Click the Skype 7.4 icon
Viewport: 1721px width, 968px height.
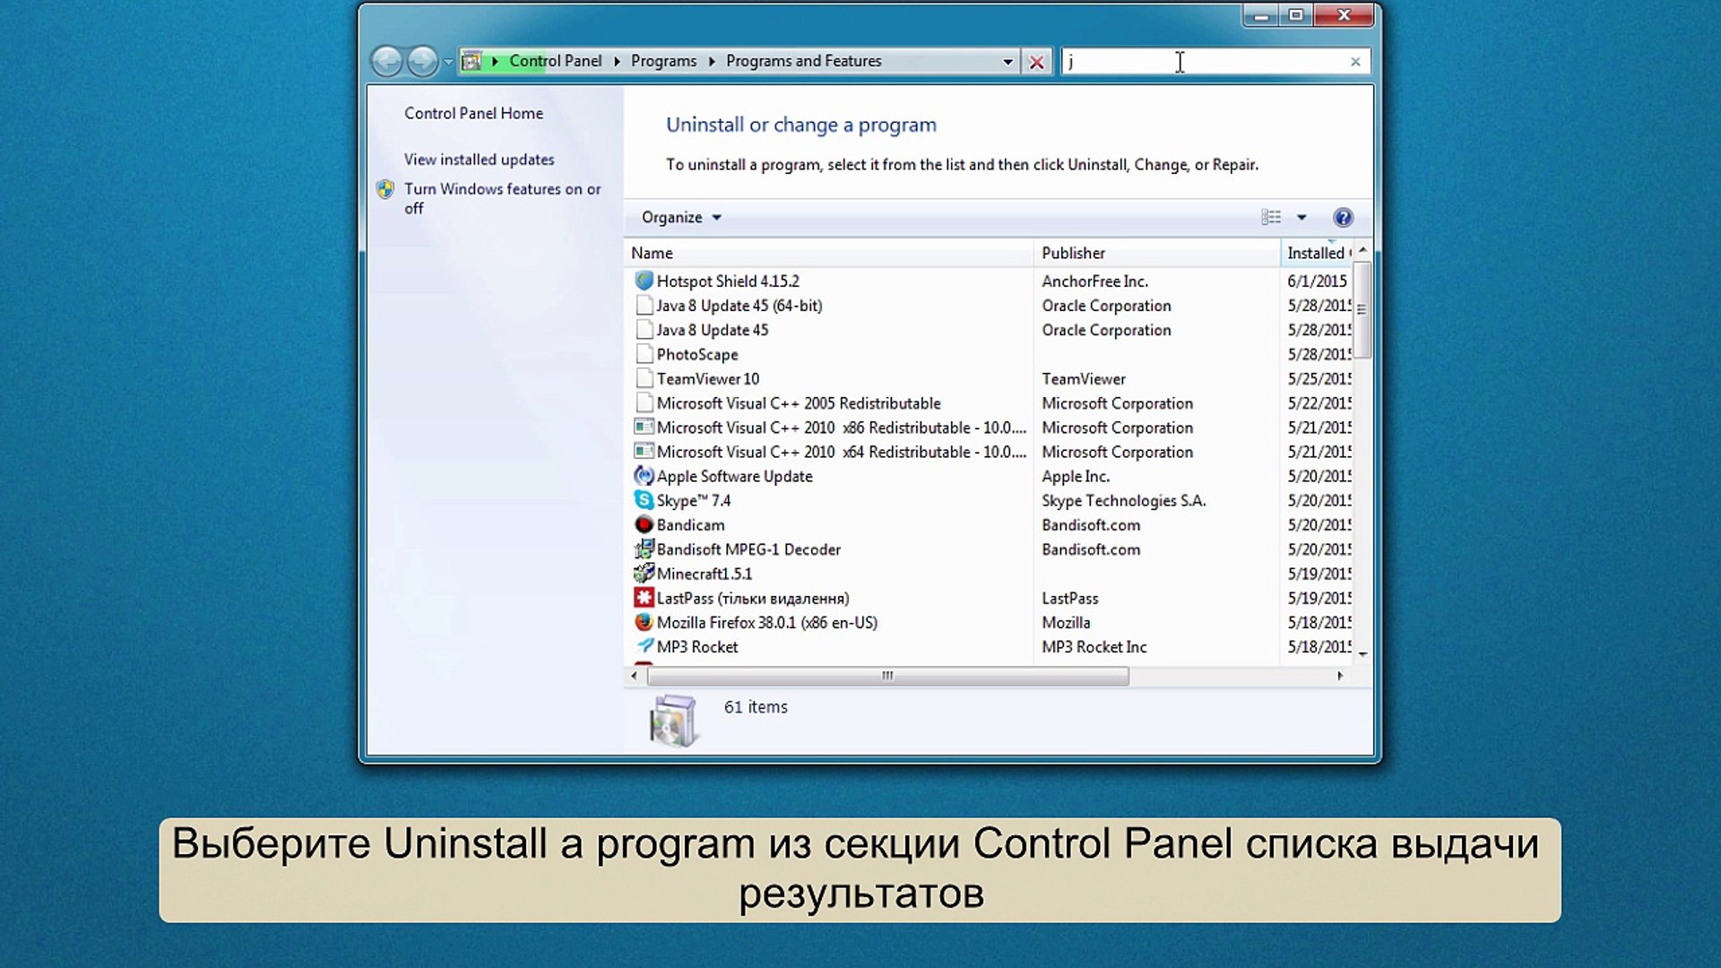644,500
